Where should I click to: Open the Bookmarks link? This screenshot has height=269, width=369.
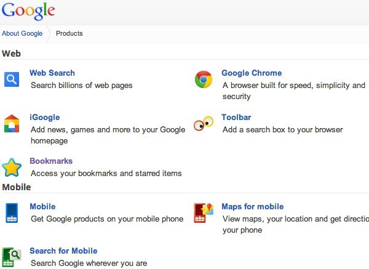click(x=51, y=161)
